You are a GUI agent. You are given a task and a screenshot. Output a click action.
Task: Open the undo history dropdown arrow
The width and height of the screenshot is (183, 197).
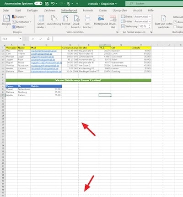coord(57,4)
